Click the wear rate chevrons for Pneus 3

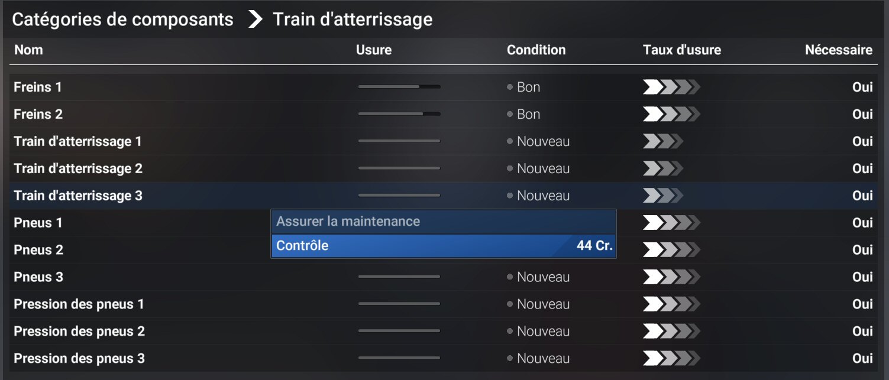(671, 277)
